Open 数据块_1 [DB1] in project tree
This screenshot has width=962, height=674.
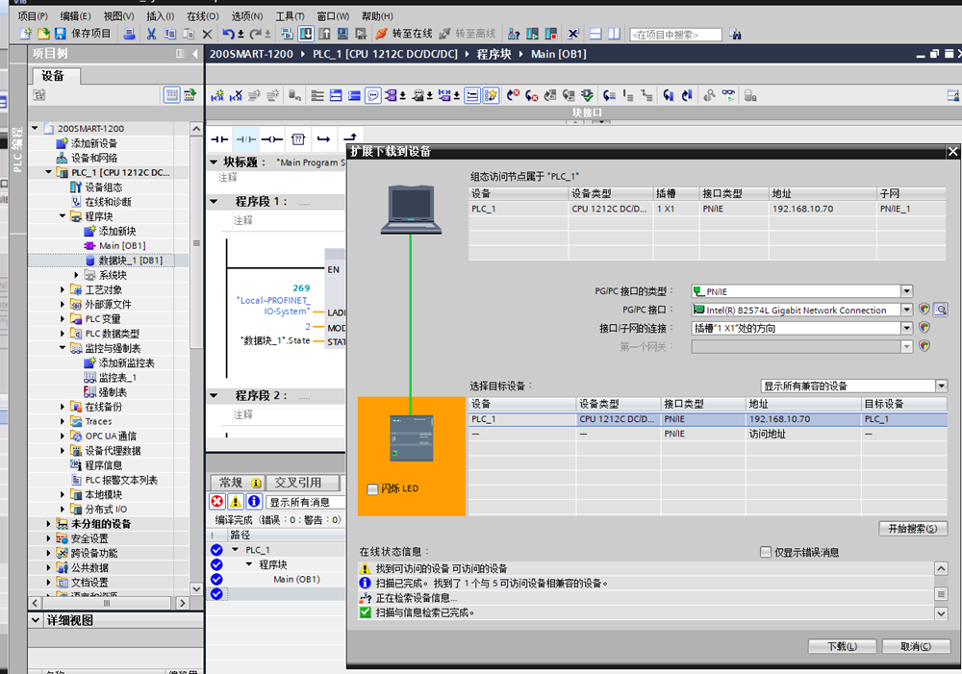pos(131,260)
